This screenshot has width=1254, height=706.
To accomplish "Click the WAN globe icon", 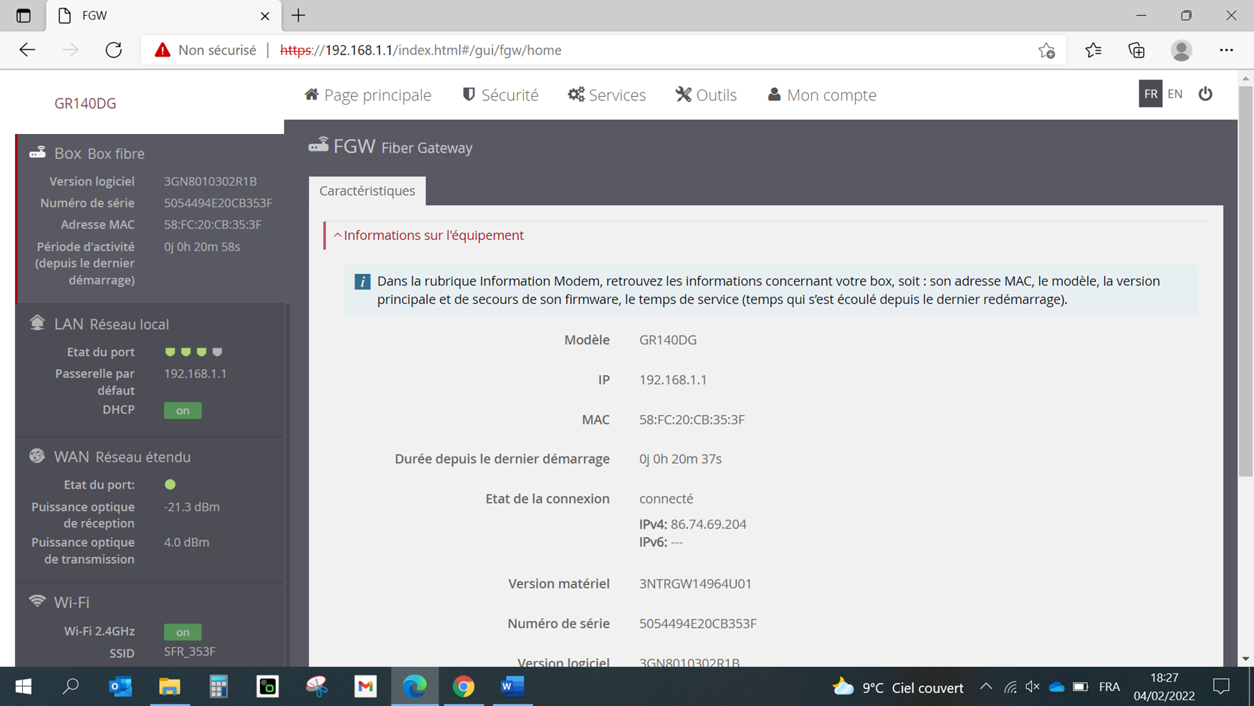I will coord(37,456).
